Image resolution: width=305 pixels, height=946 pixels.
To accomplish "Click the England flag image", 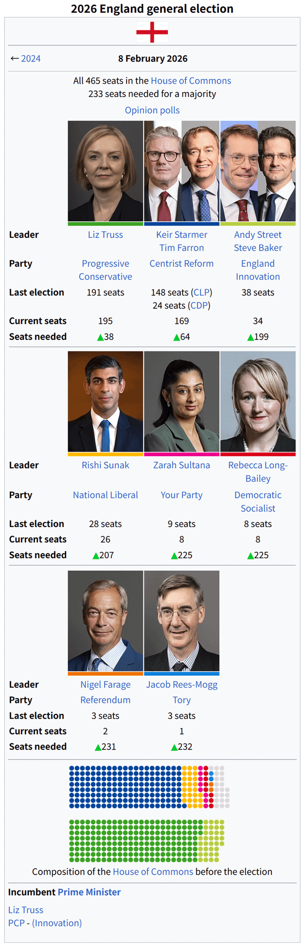I will 152,32.
